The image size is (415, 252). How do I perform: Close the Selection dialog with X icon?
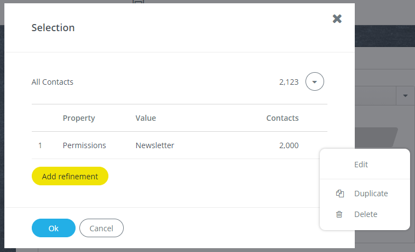pyautogui.click(x=337, y=19)
